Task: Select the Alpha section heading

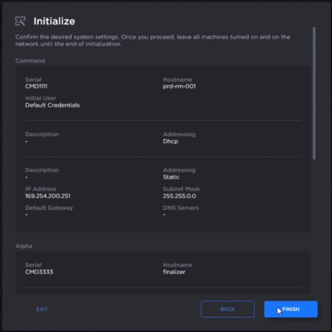Action: (24, 246)
